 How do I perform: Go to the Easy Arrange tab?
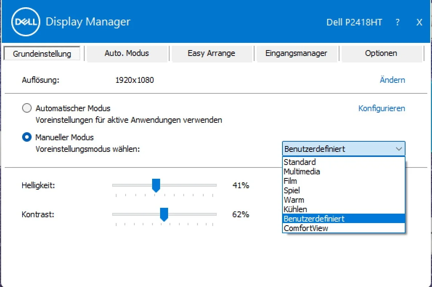(x=211, y=53)
